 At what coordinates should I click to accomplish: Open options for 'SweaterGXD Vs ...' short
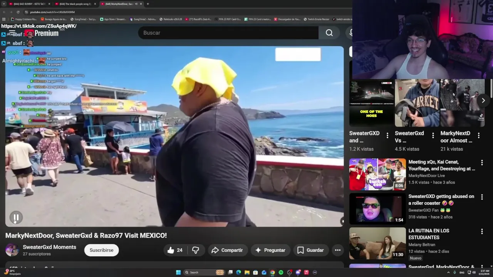433,135
